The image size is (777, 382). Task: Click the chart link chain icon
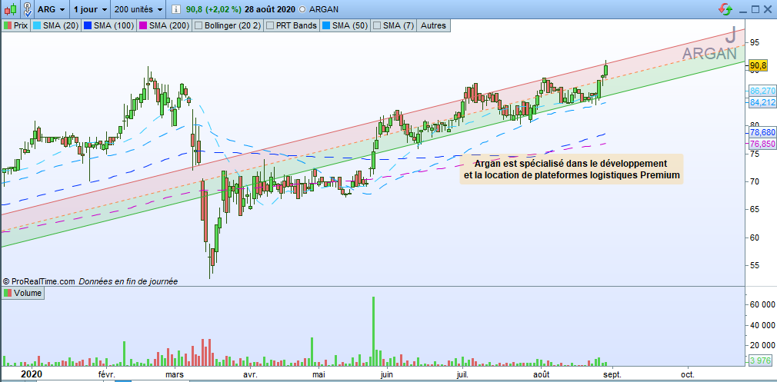28,9
